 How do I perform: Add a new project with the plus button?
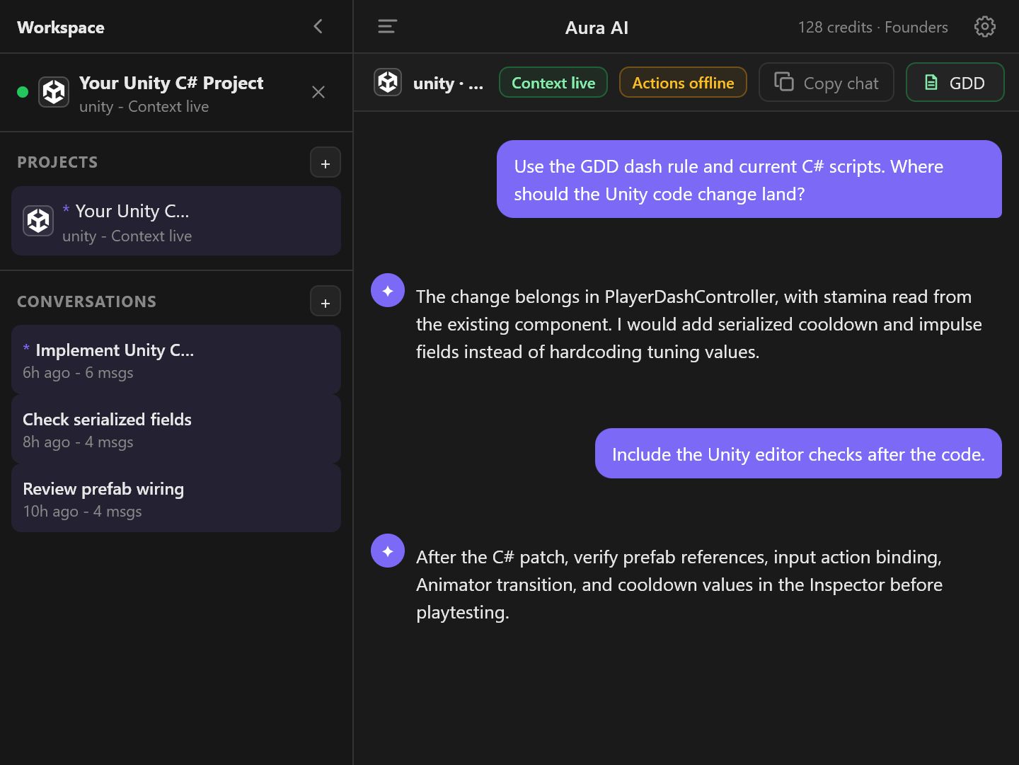[x=326, y=163]
